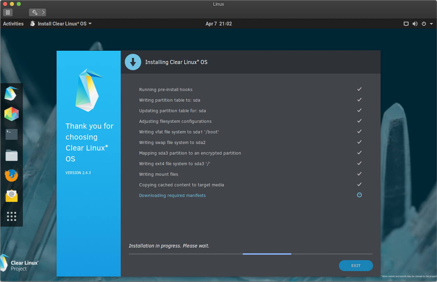The width and height of the screenshot is (437, 282).
Task: Select 'Mapping sda3 partition to an encrypted partition'
Action: click(x=190, y=153)
